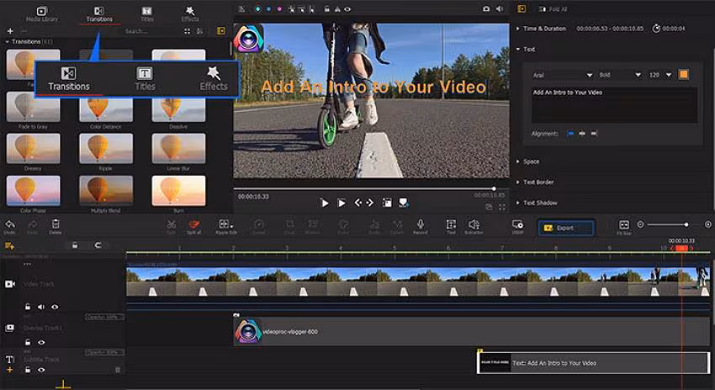715x390 pixels.
Task: Choose the Ripple transition thumbnail
Action: tap(106, 148)
